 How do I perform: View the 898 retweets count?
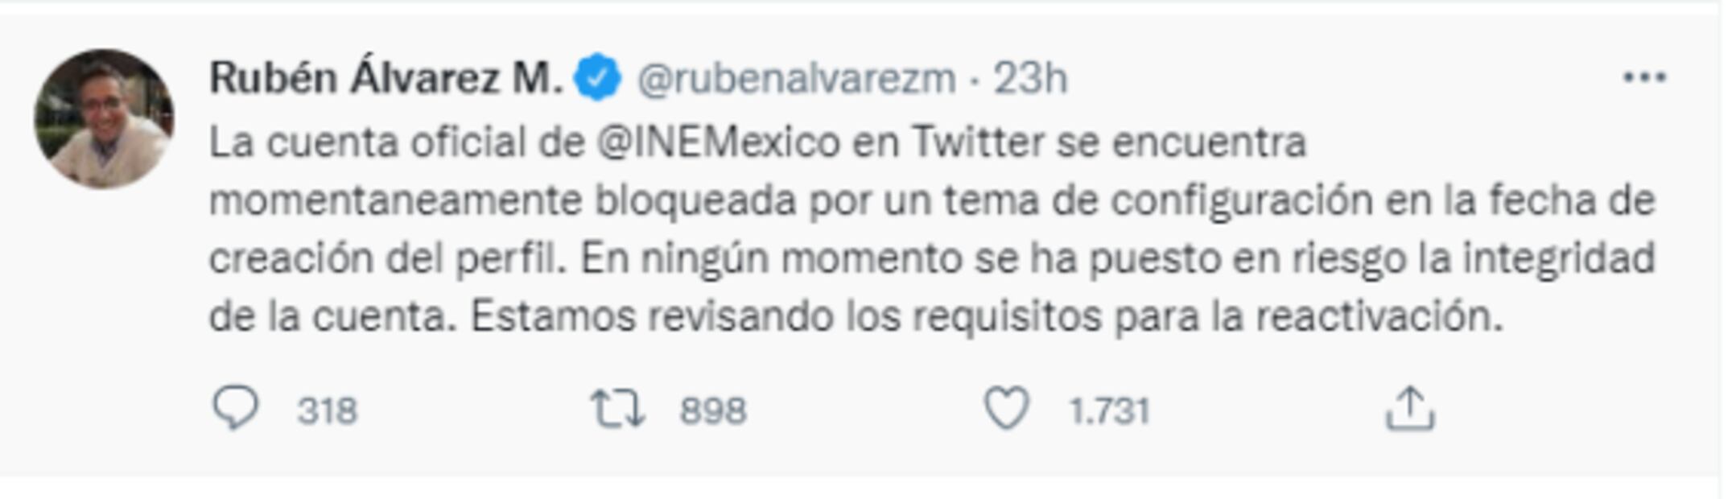coord(713,411)
